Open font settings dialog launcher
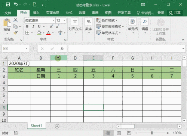187x136 pixels. click(x=65, y=40)
